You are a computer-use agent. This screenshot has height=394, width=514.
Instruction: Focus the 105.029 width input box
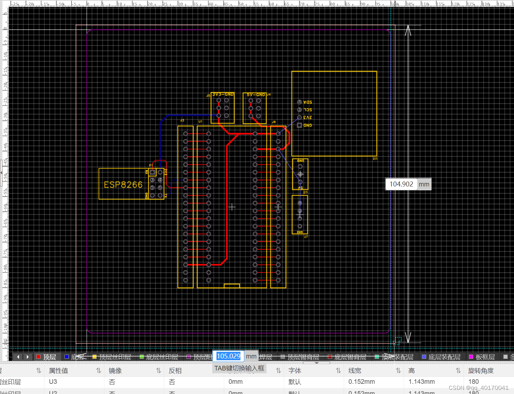click(228, 356)
